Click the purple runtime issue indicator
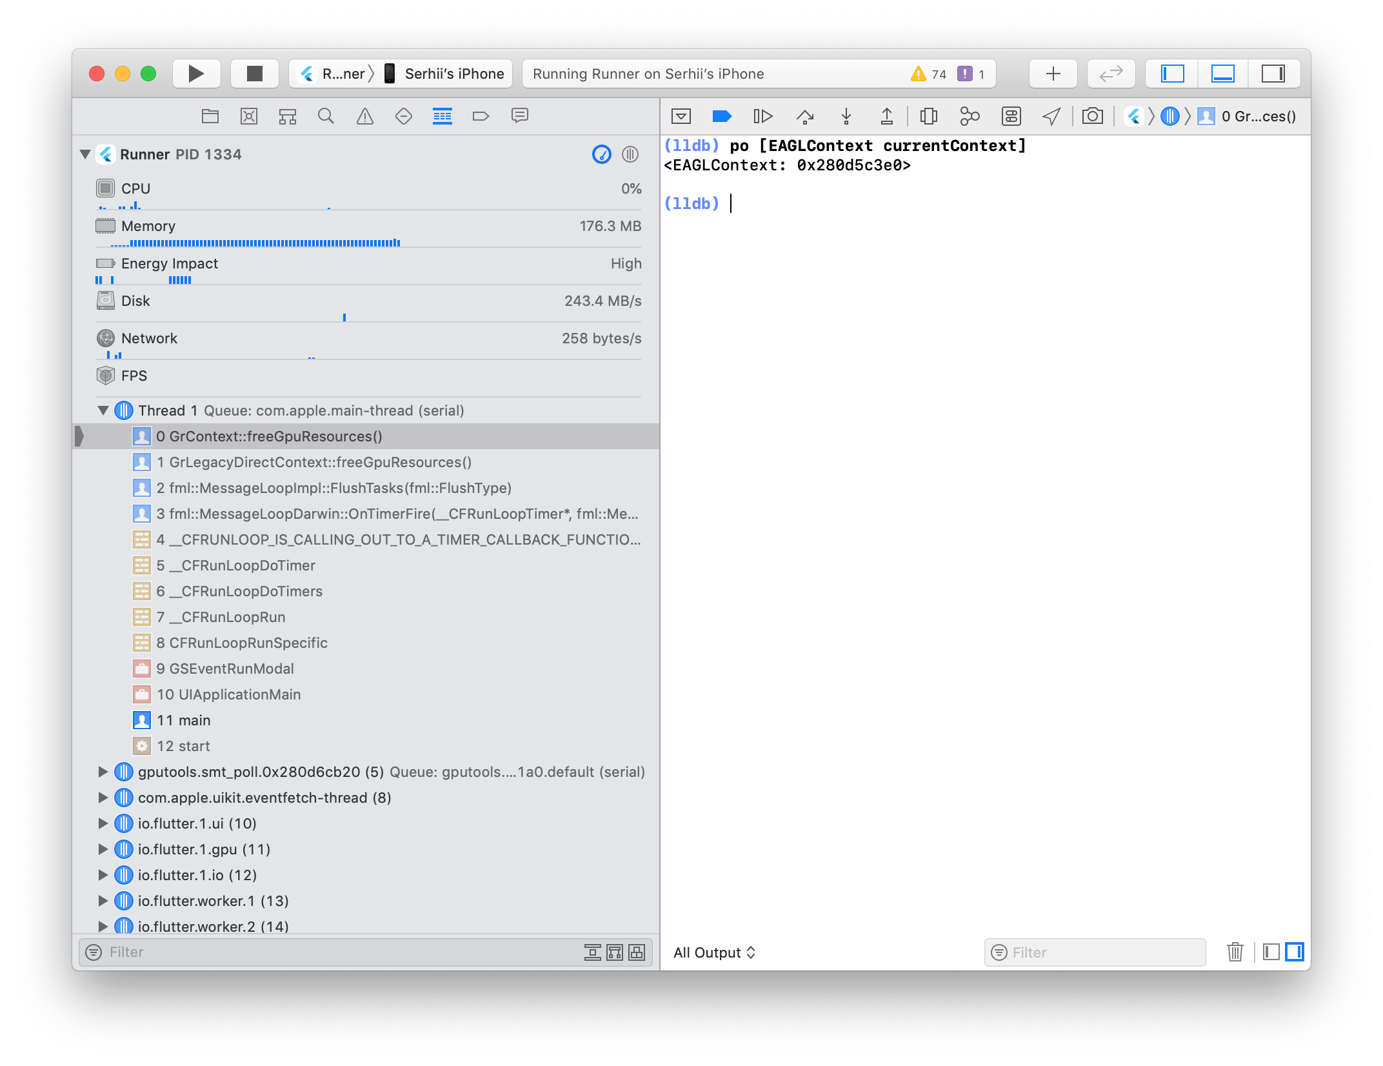 971,74
